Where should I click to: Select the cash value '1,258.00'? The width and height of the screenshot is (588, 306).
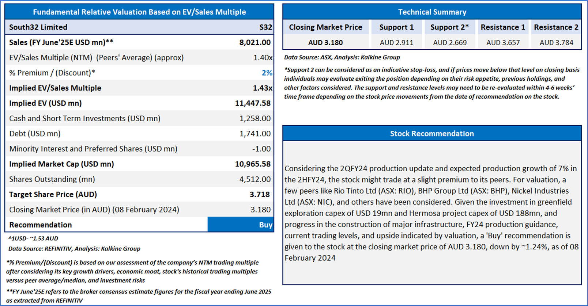point(255,118)
